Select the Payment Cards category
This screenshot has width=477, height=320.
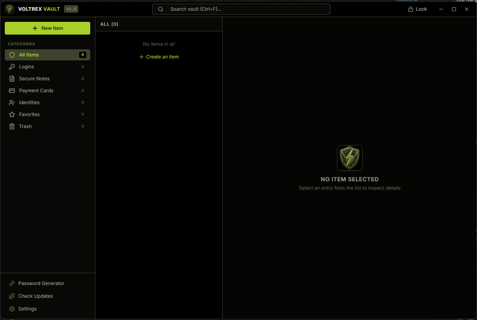[x=47, y=91]
